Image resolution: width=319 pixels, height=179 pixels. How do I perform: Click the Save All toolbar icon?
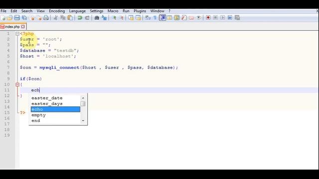pyautogui.click(x=24, y=18)
